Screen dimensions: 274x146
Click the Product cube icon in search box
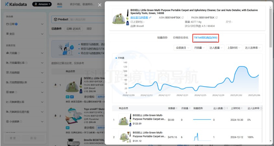tap(56, 19)
